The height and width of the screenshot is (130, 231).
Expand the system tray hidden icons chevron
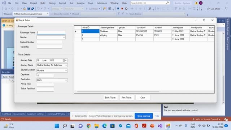176,126
